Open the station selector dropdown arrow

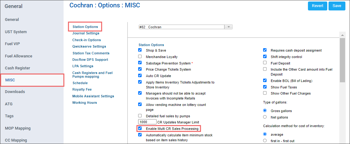pos(228,27)
